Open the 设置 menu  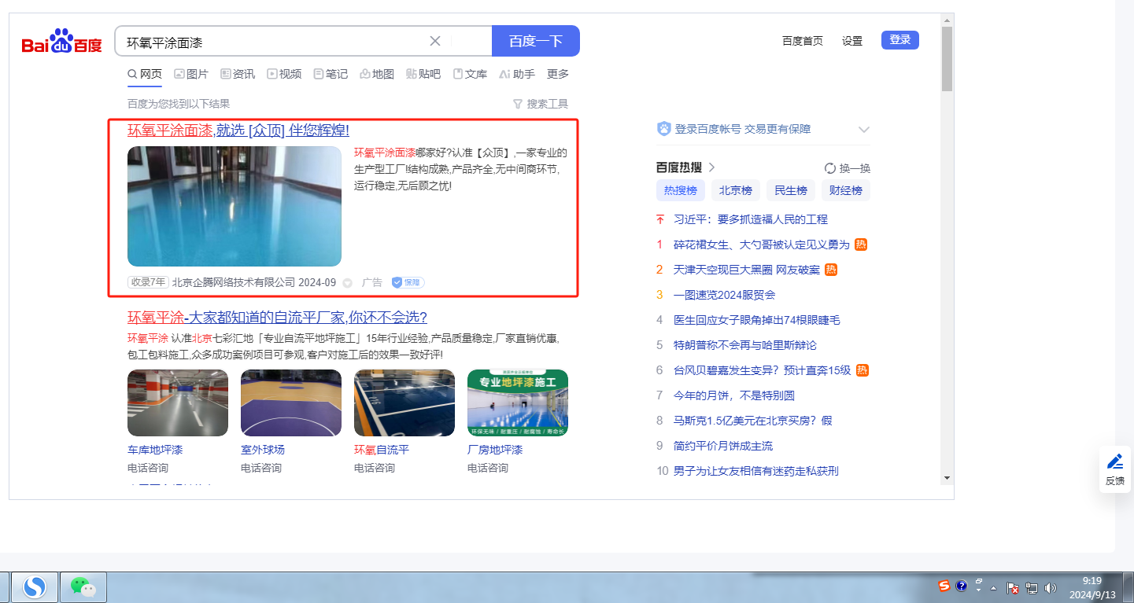tap(852, 41)
